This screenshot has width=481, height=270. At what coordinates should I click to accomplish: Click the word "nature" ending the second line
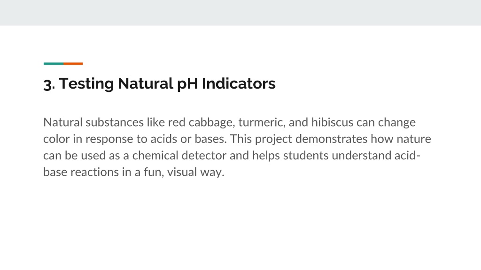click(x=414, y=139)
